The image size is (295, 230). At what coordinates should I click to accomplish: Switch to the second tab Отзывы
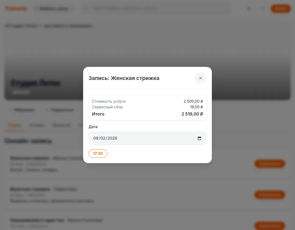(x=37, y=125)
